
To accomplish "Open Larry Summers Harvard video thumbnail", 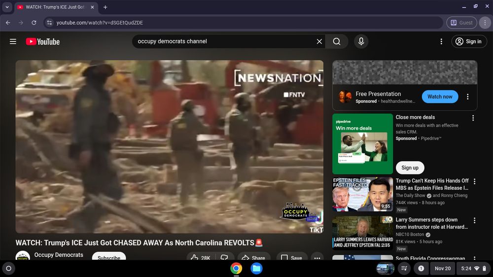I will tap(362, 233).
